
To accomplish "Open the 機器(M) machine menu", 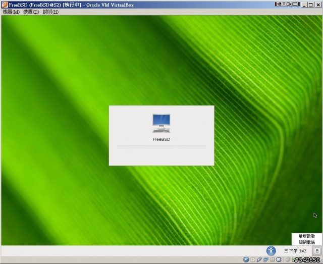I will tap(11, 12).
